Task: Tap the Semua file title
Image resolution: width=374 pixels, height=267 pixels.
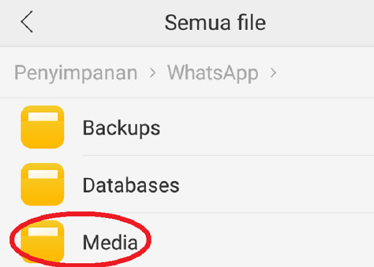Action: [215, 23]
